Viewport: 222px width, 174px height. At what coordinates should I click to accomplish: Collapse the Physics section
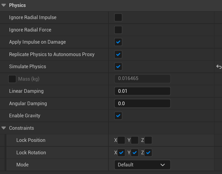[x=4, y=5]
